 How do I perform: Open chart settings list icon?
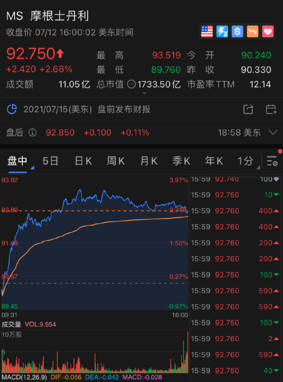pos(272,161)
